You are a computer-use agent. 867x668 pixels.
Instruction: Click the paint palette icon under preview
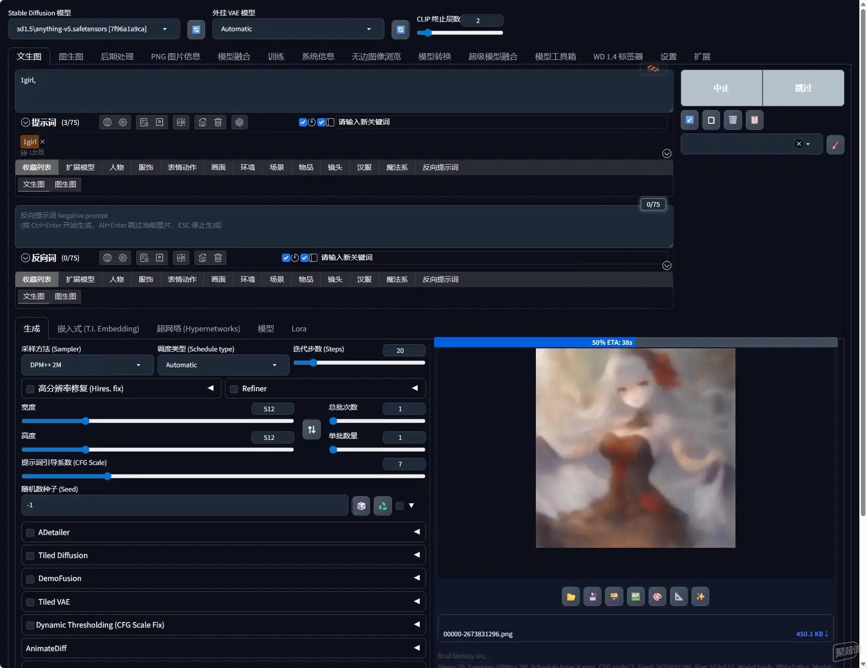coord(657,596)
